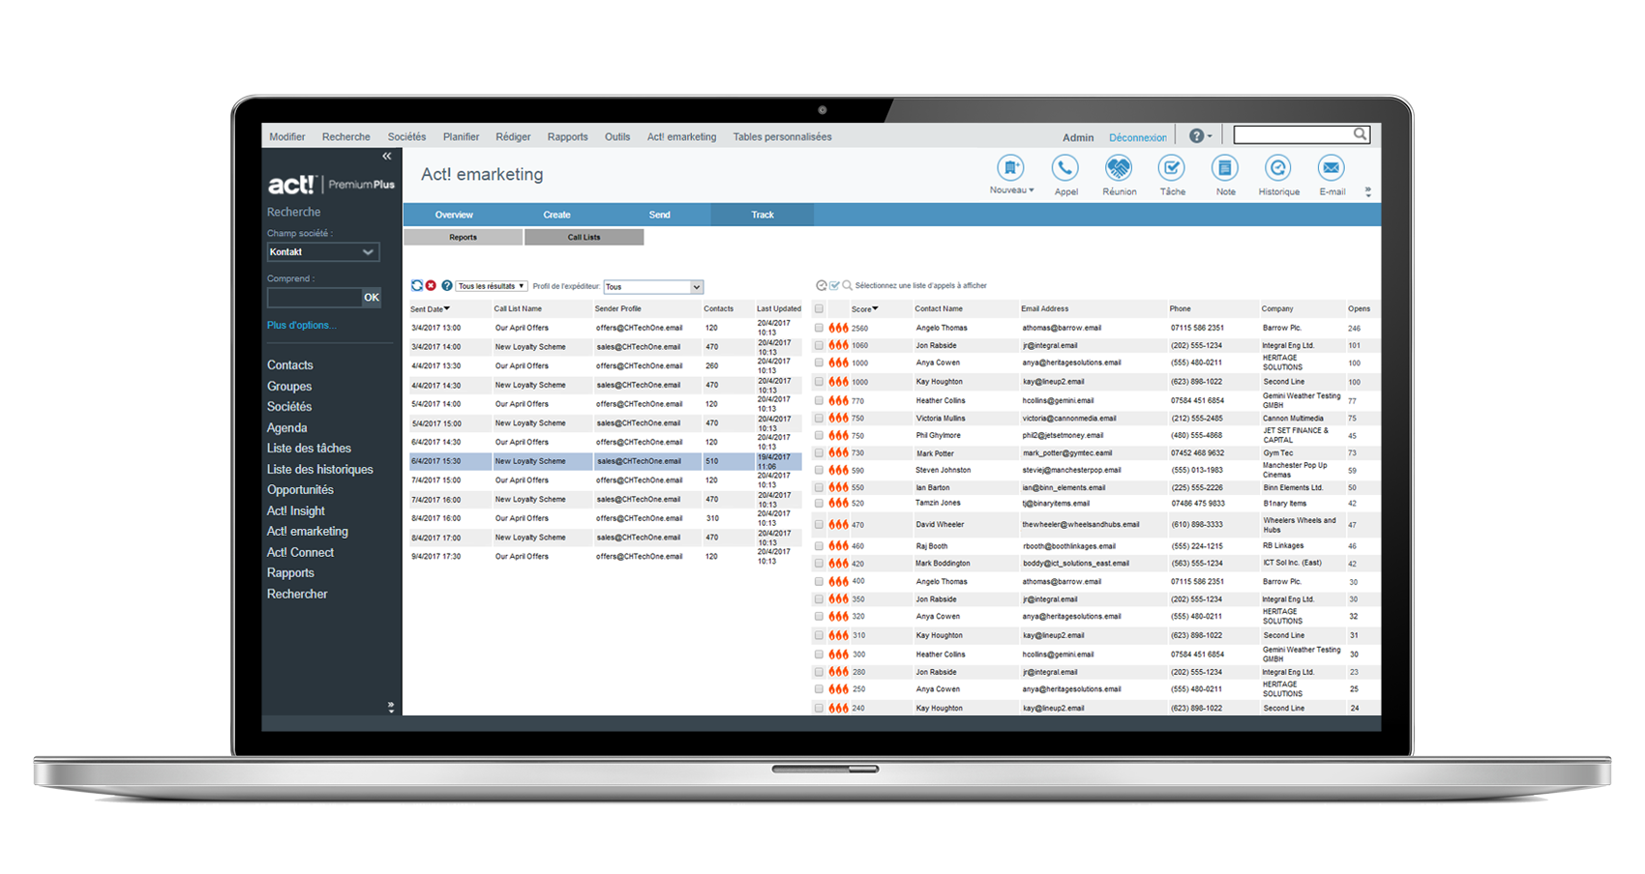Click the flame score icon for Angelo Thomas 2560
Image resolution: width=1645 pixels, height=874 pixels.
839,328
